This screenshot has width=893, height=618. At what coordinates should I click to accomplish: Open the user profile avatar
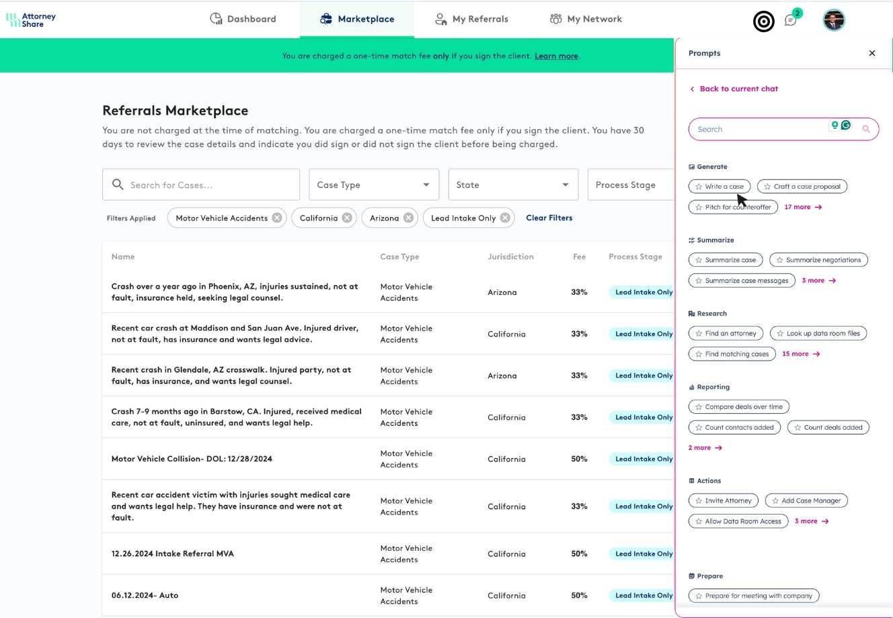(x=833, y=20)
